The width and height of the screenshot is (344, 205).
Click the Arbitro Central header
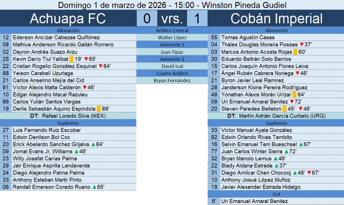point(172,30)
